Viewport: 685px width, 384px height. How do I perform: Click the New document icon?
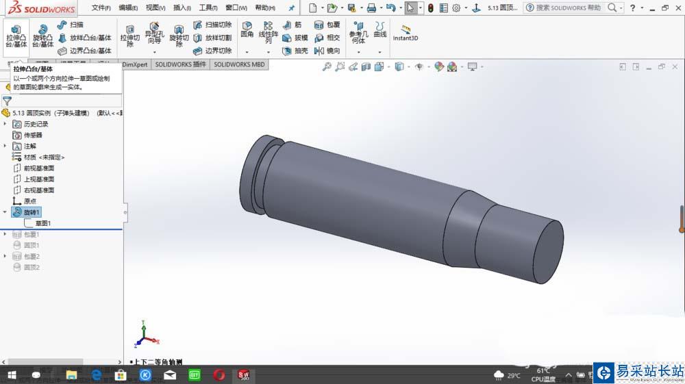pos(312,8)
